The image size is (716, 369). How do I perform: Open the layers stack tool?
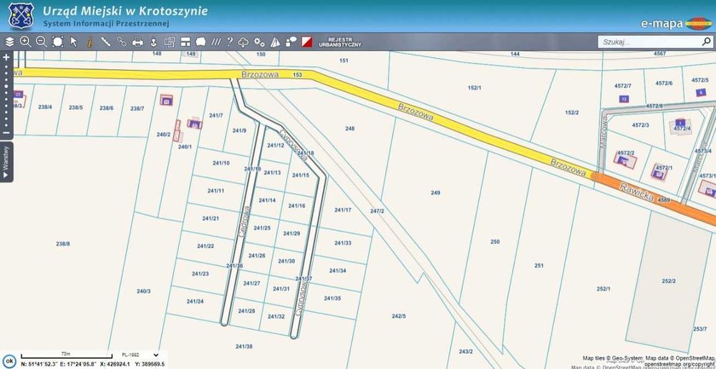(x=9, y=42)
